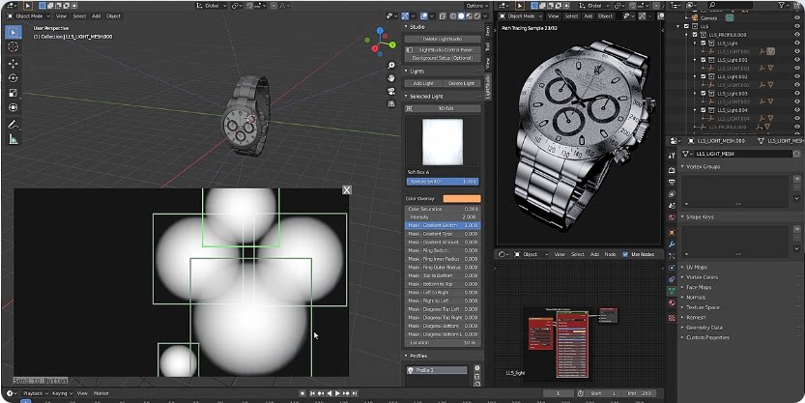The image size is (805, 403).
Task: Hide Camera with its eye icon
Action: pyautogui.click(x=796, y=18)
